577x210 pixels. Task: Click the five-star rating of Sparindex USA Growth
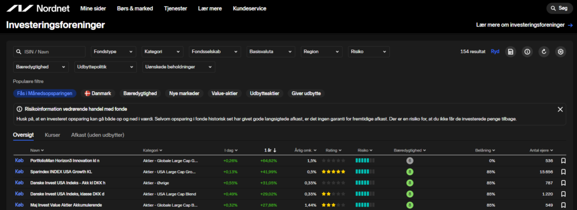tap(334, 172)
